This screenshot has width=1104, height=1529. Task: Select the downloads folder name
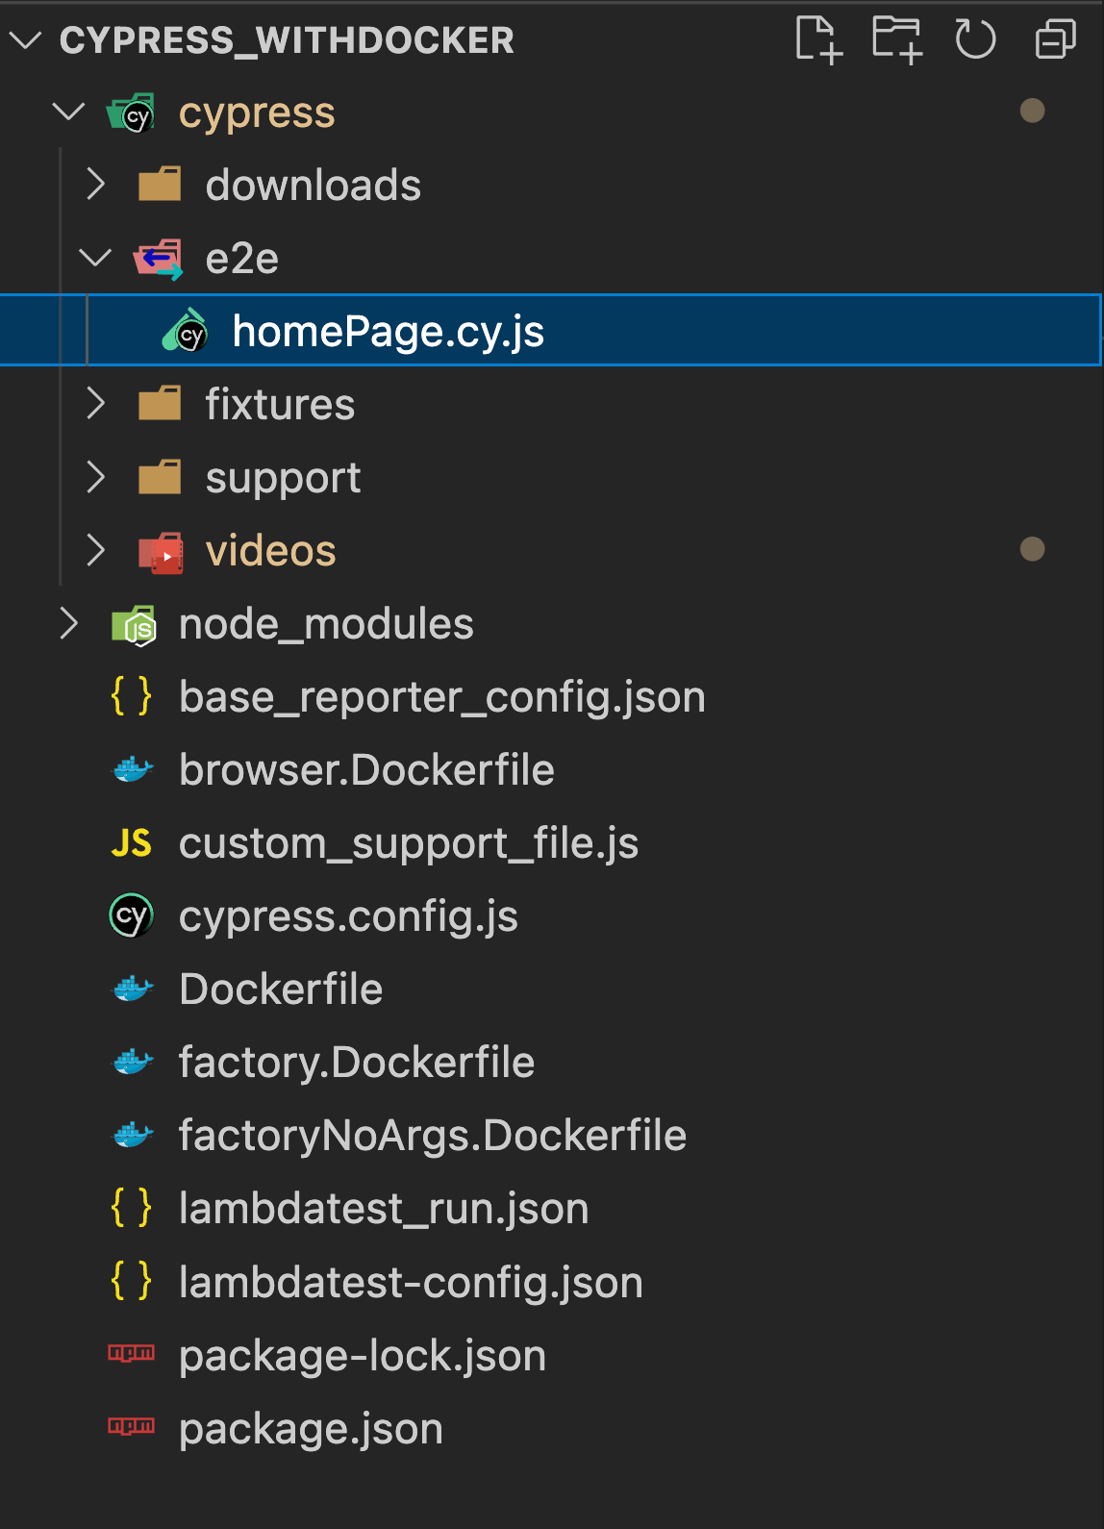(x=314, y=185)
